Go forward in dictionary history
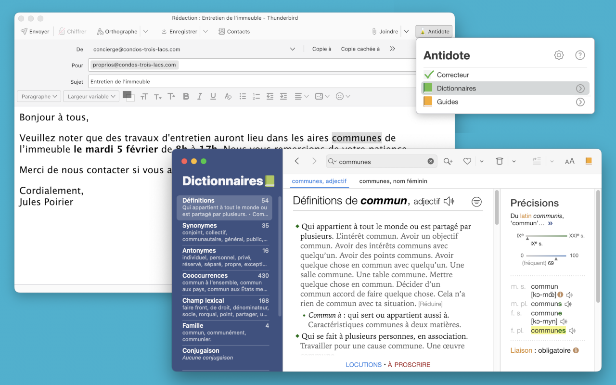This screenshot has height=385, width=616. (x=314, y=161)
